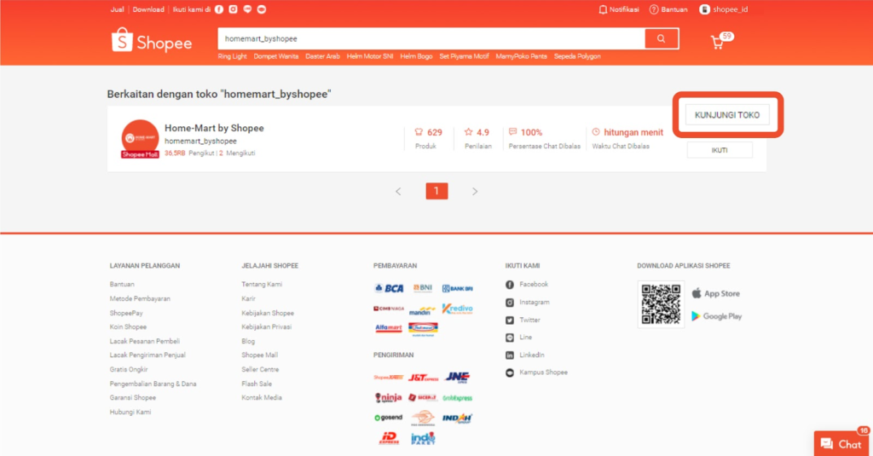Click Indomaret payment logo

(x=423, y=329)
